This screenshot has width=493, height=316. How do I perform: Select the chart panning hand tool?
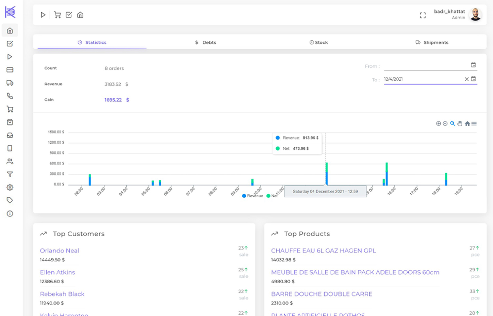460,124
